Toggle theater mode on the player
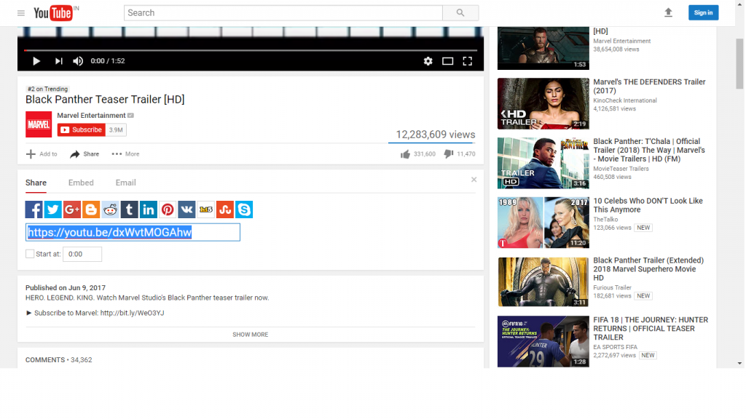The width and height of the screenshot is (746, 419). [x=448, y=61]
